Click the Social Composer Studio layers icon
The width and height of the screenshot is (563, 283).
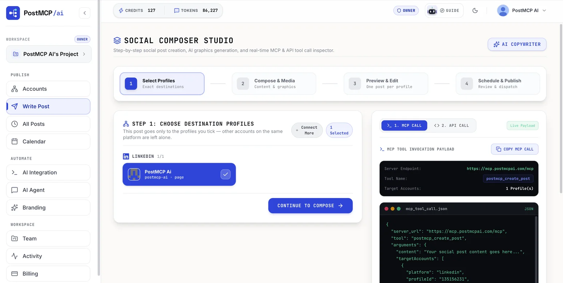[117, 40]
